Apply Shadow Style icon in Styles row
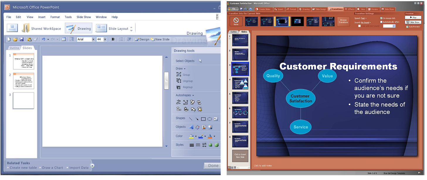Viewport: 427px width, 180px height. click(210, 145)
